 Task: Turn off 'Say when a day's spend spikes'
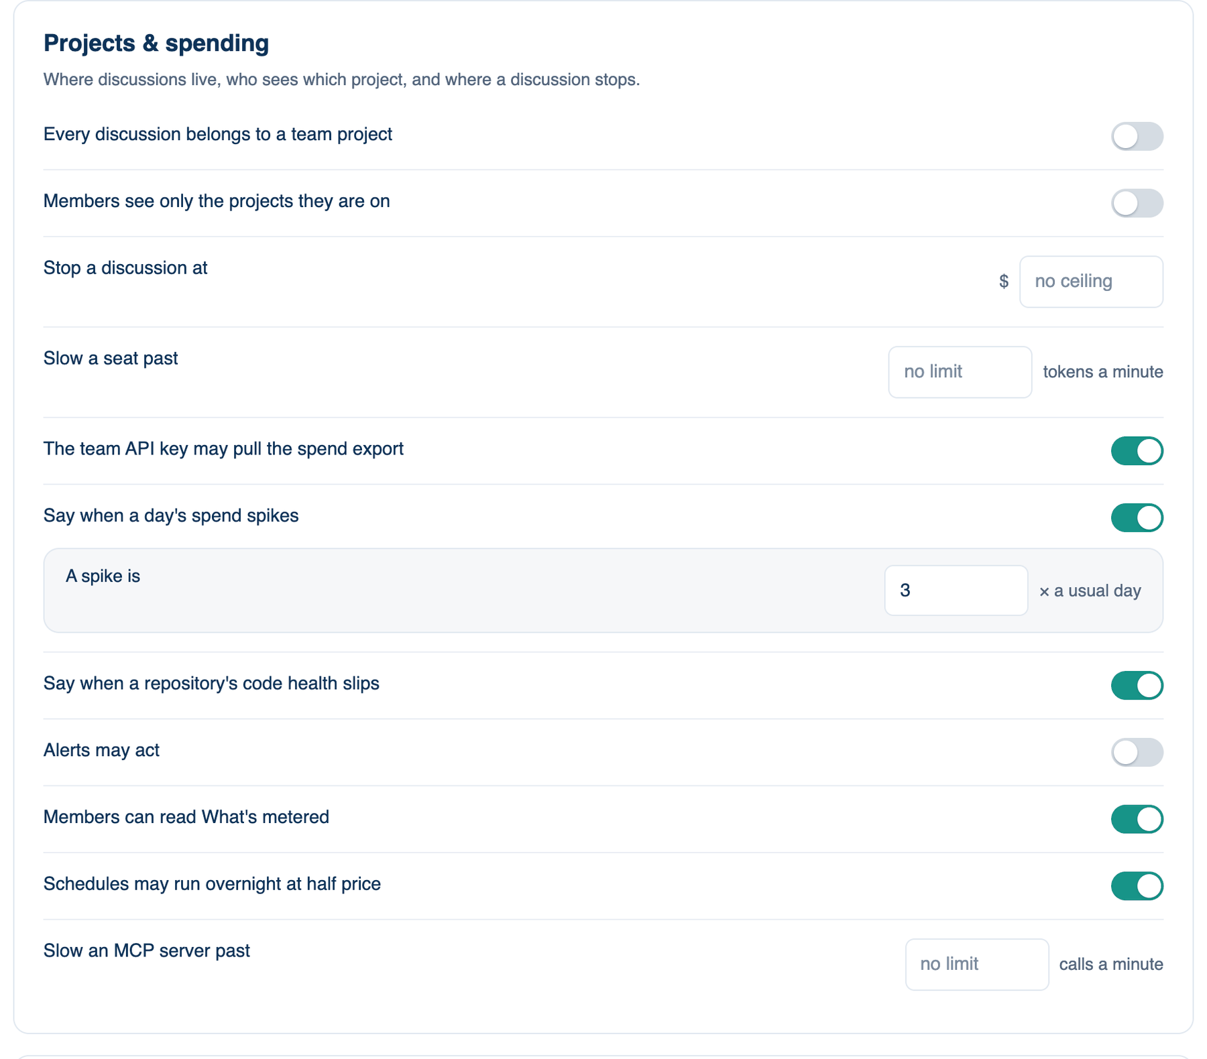pos(1137,517)
